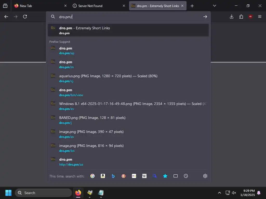The width and height of the screenshot is (266, 199).
Task: Click the network icon in system tray
Action: 228,193
